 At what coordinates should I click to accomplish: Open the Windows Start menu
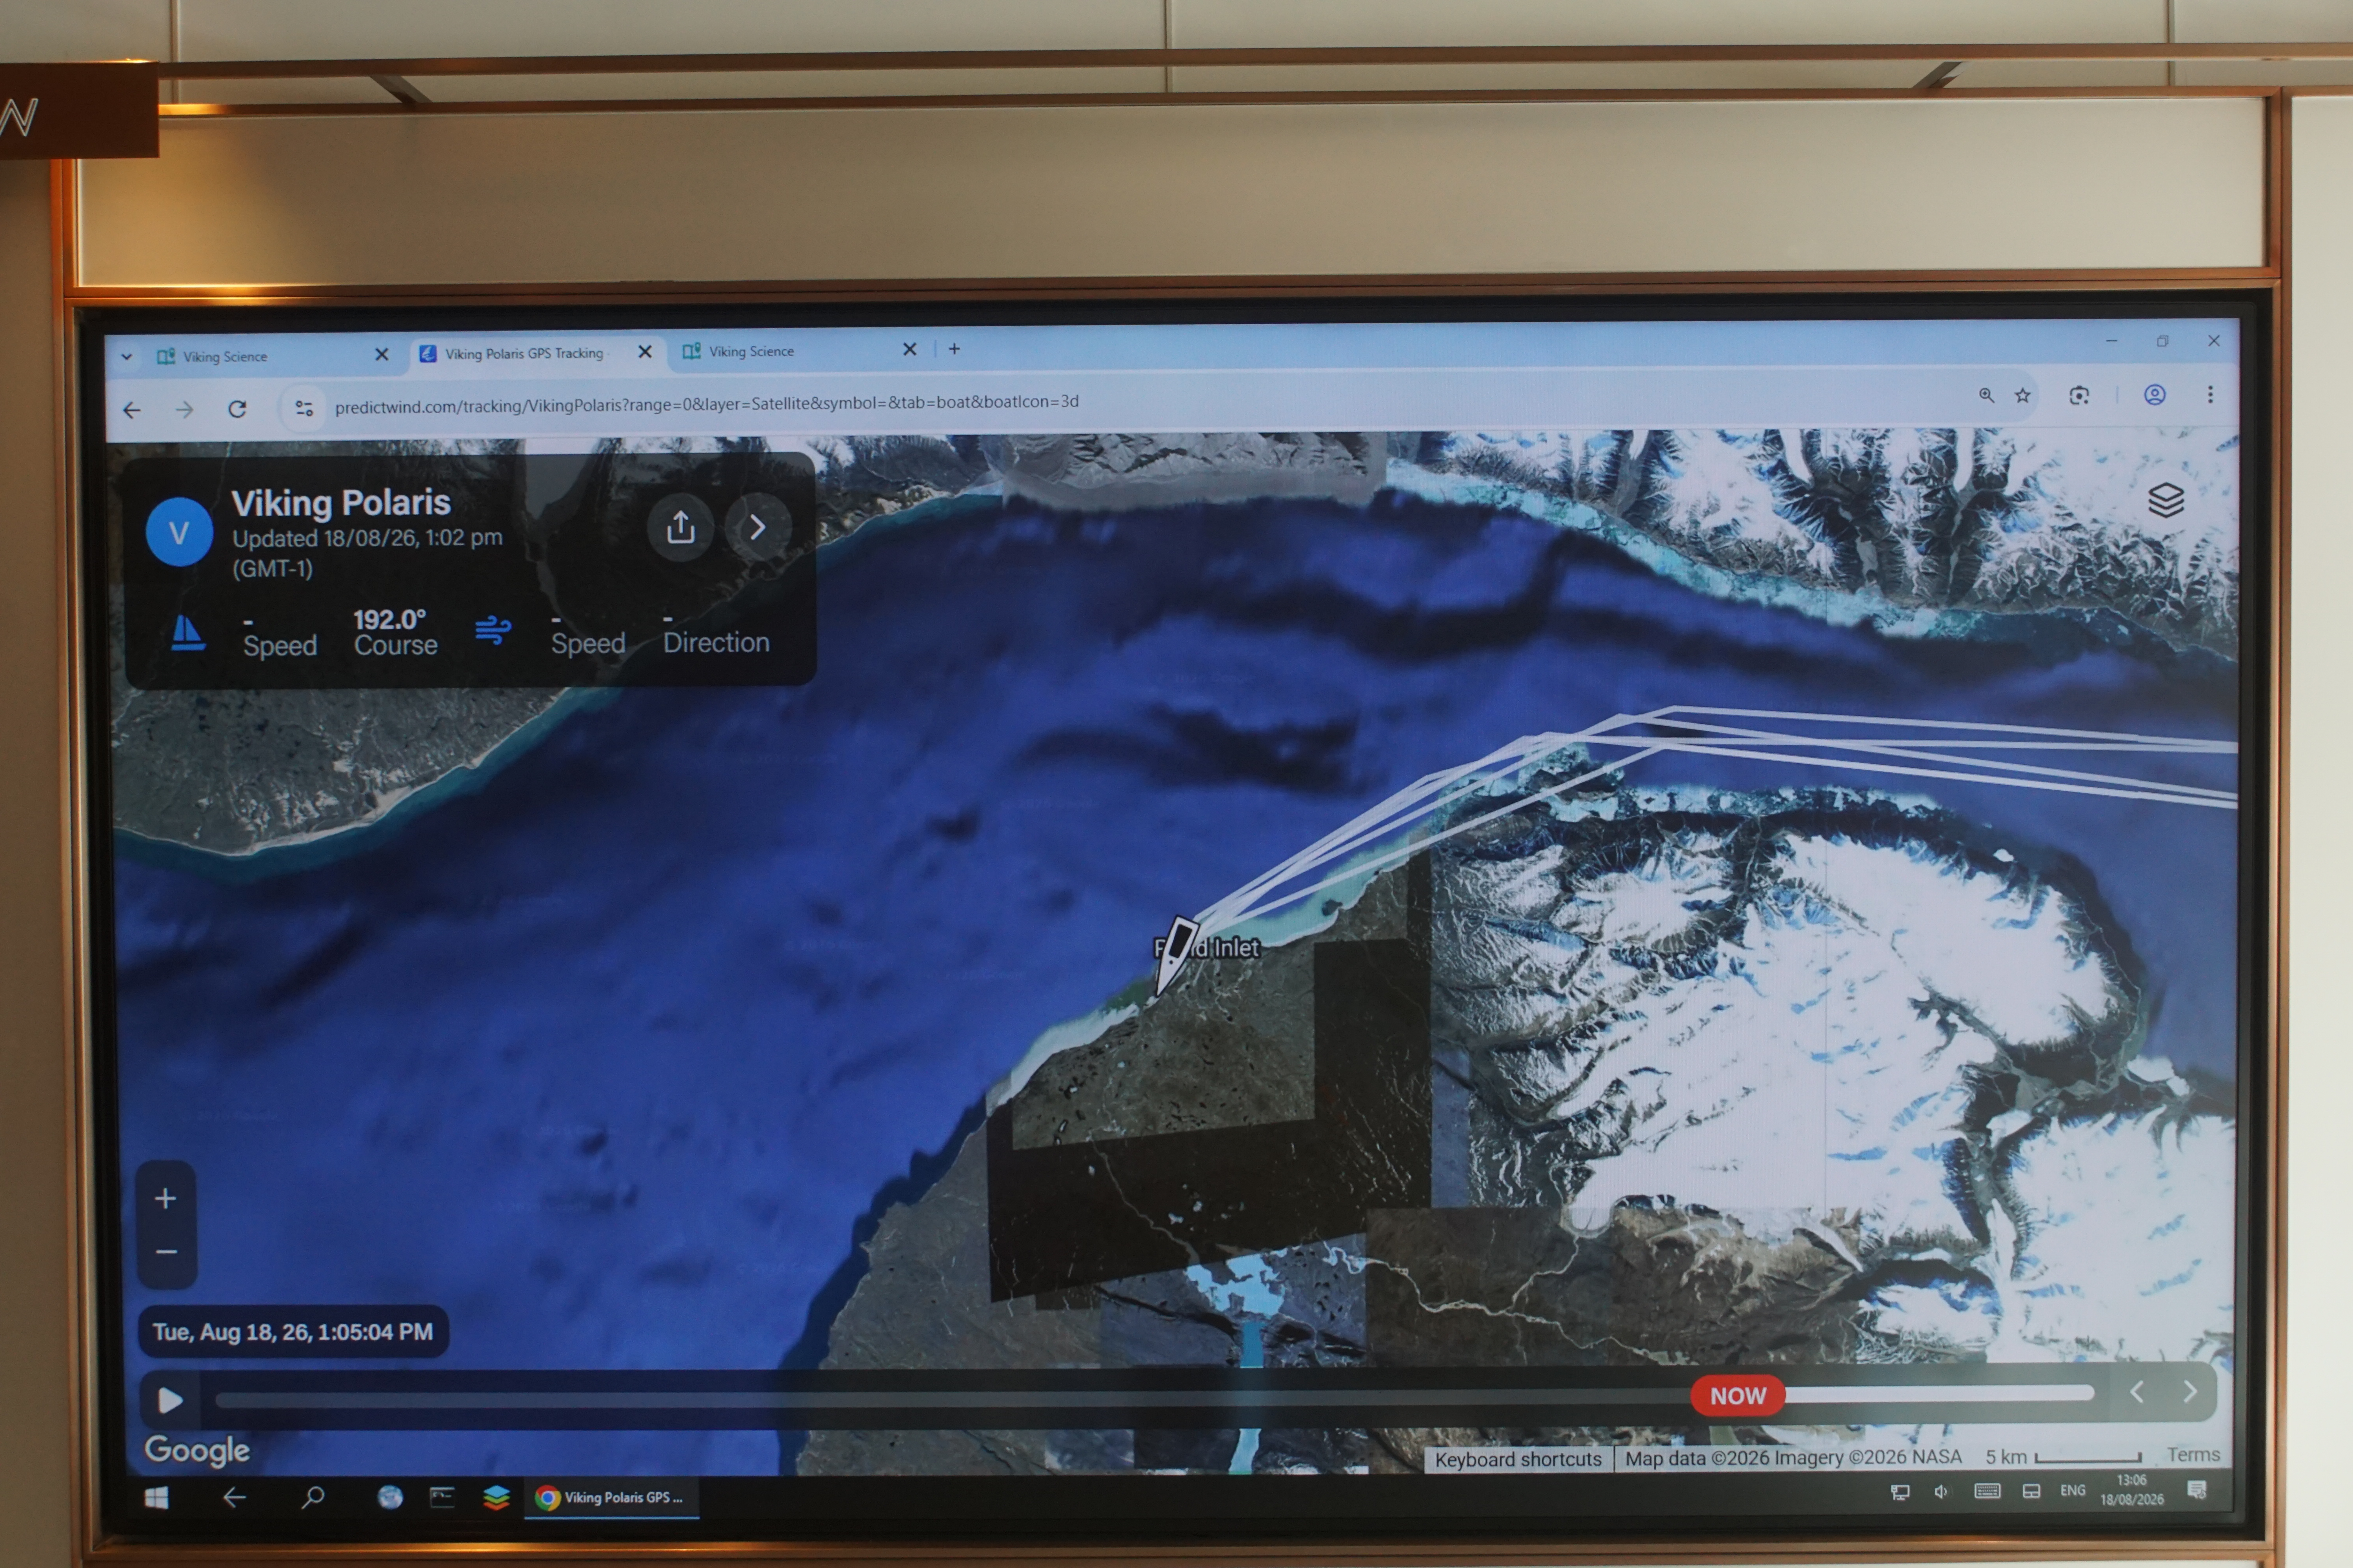click(x=157, y=1497)
